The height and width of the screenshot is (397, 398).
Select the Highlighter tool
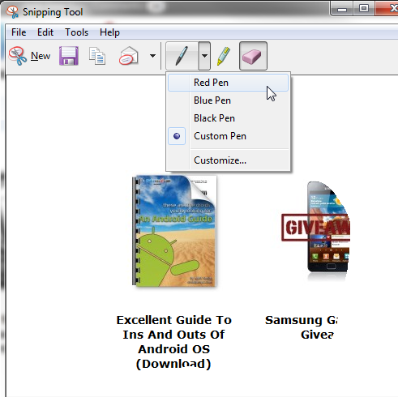(x=224, y=56)
